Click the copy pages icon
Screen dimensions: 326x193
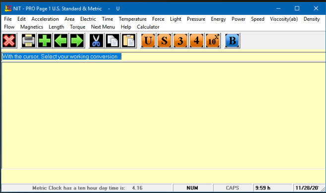112,41
